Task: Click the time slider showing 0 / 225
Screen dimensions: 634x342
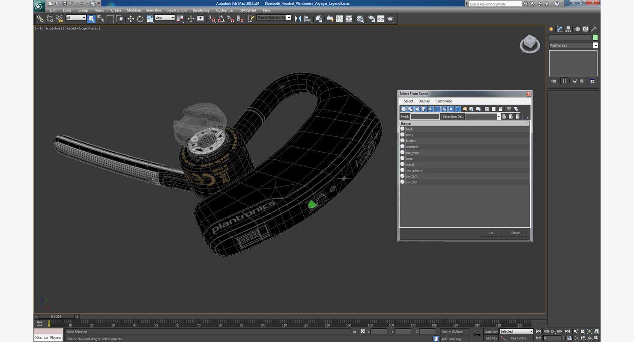Action: click(x=56, y=317)
